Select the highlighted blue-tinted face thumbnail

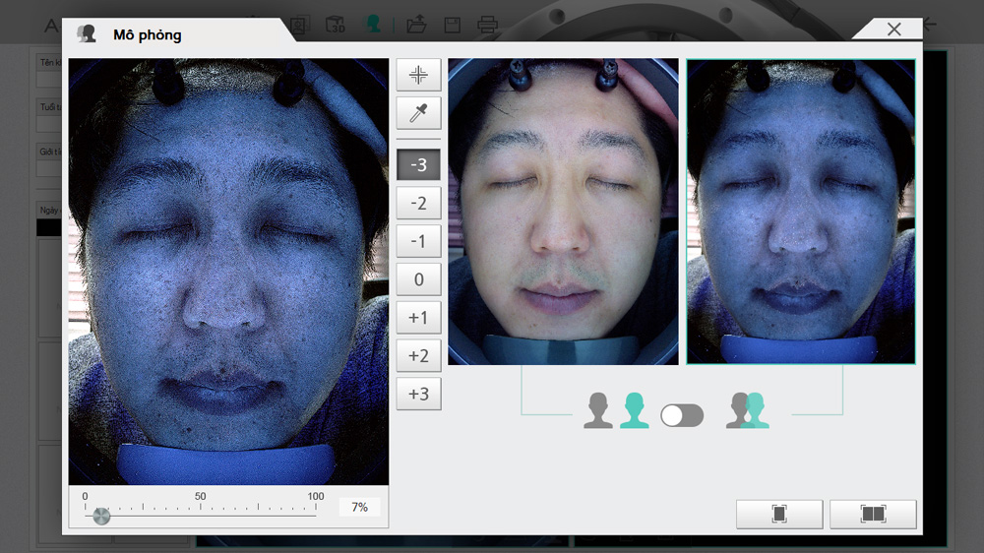[801, 212]
